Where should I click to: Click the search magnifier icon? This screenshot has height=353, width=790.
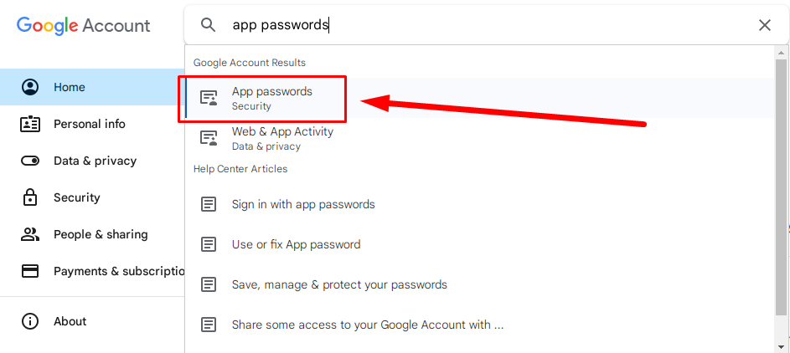(x=208, y=25)
